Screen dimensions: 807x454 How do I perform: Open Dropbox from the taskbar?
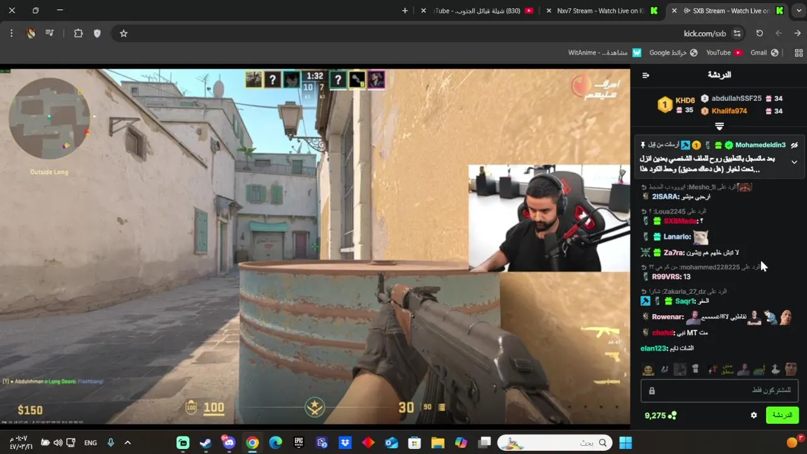pos(345,443)
